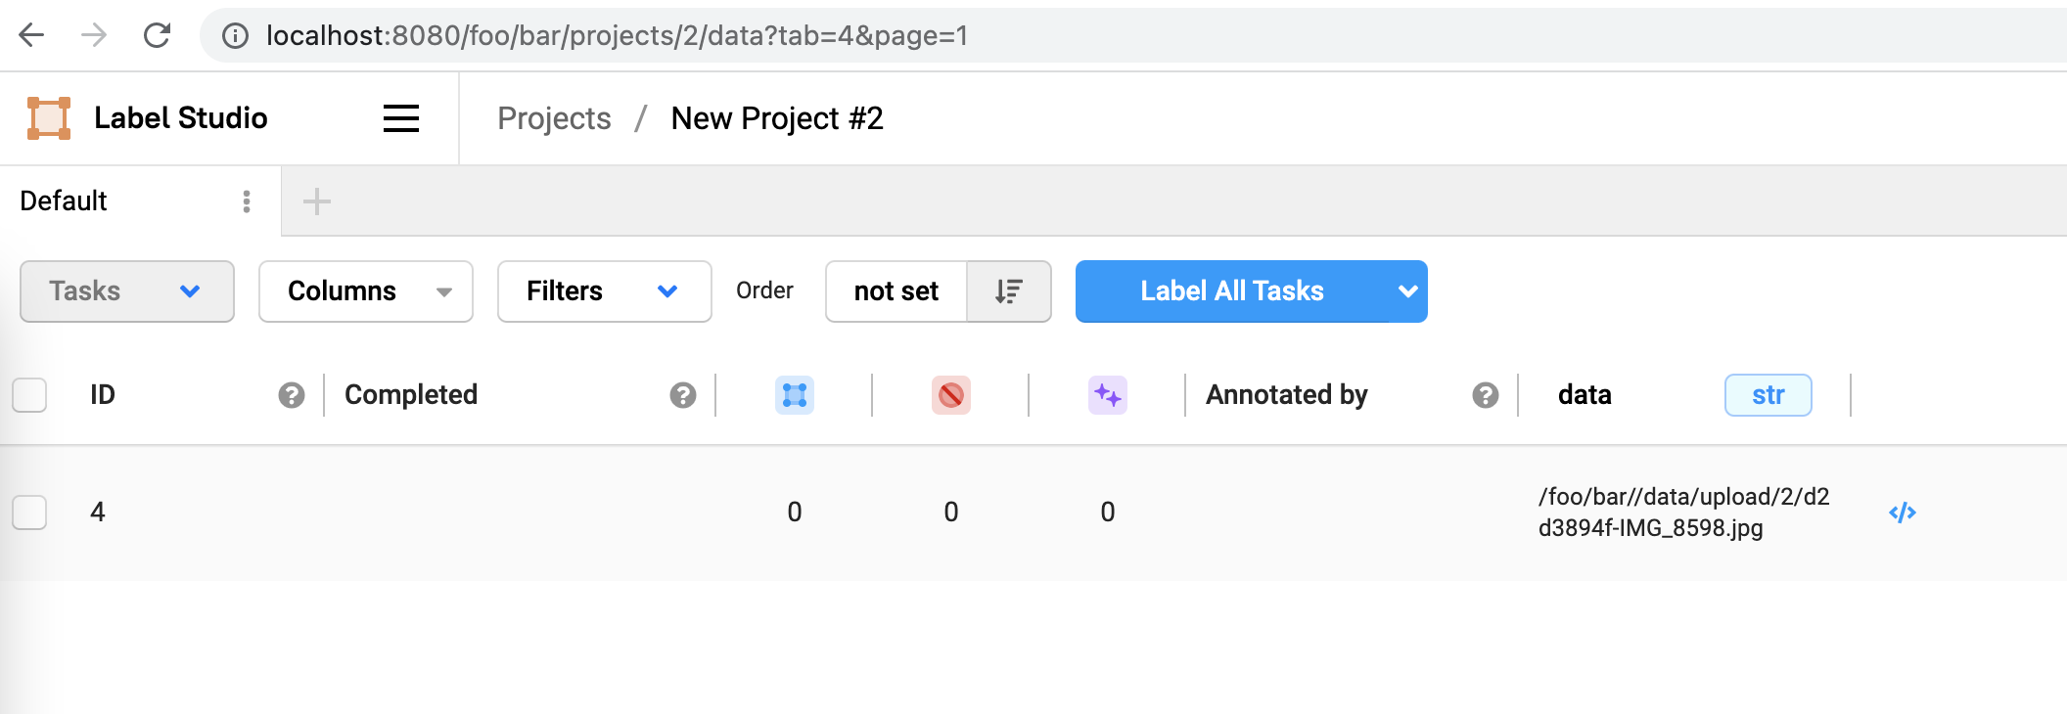The width and height of the screenshot is (2067, 714).
Task: Open the Columns dropdown
Action: pos(365,290)
